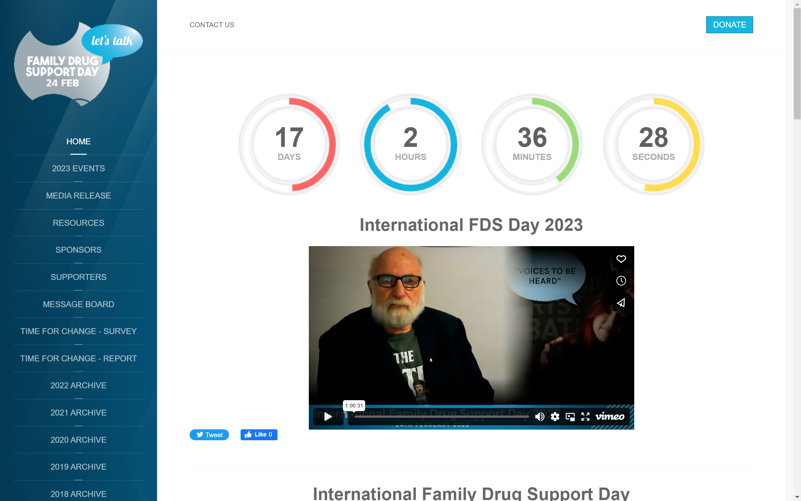Open 2022 ARCHIVE menu item
The height and width of the screenshot is (501, 801).
click(x=79, y=385)
